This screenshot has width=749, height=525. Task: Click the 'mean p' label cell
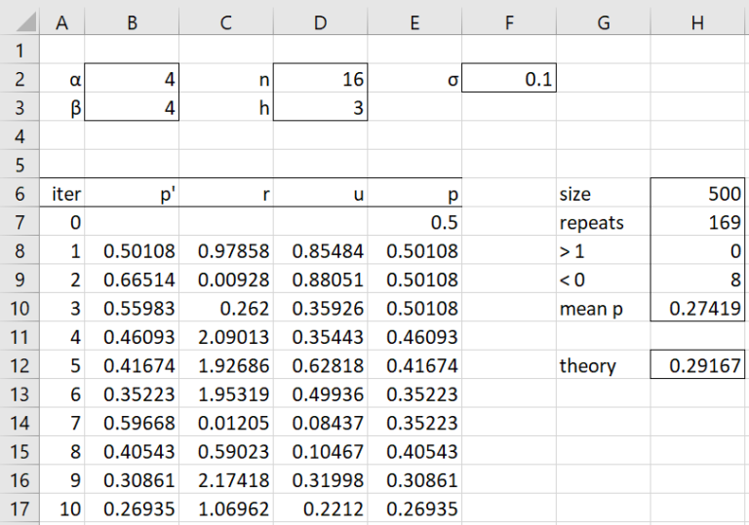point(604,308)
